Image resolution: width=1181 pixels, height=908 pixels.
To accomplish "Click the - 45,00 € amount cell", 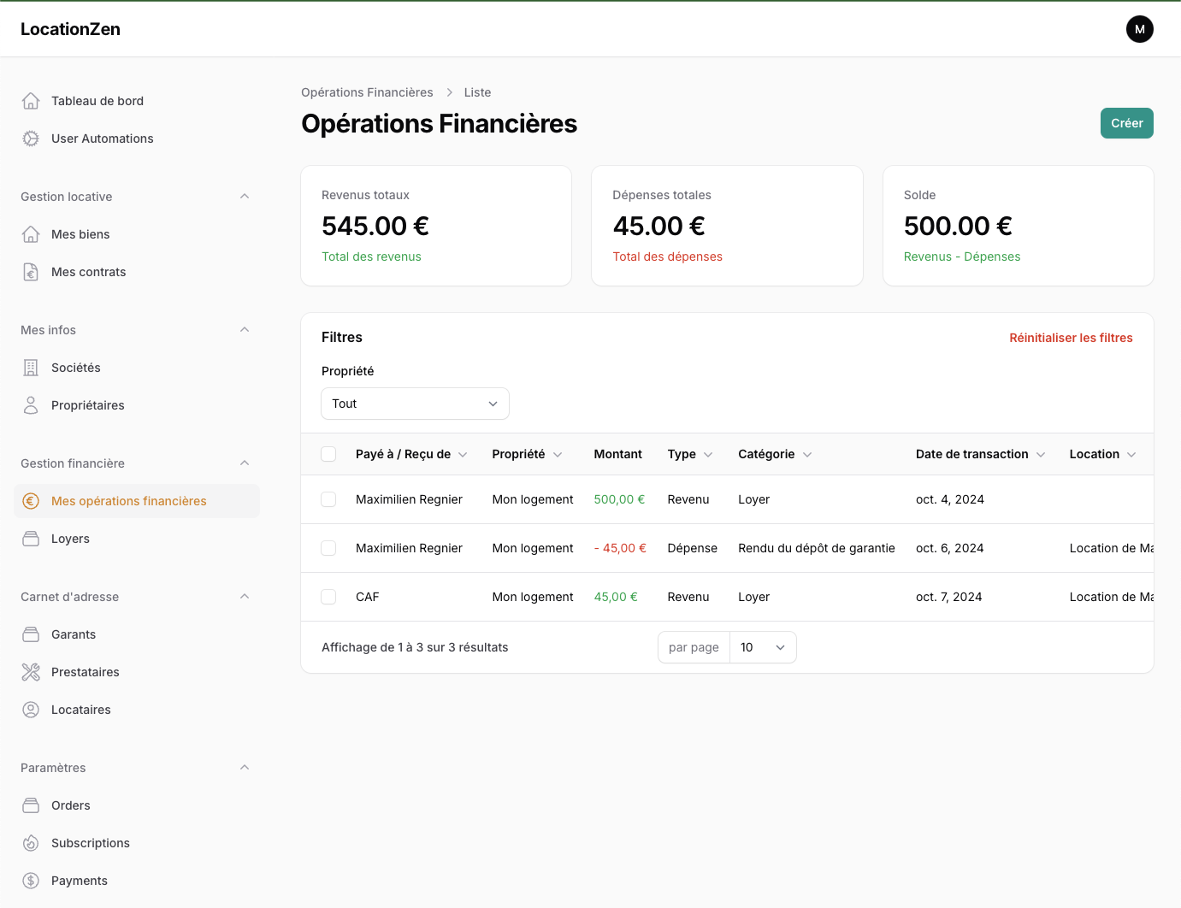I will (x=620, y=548).
